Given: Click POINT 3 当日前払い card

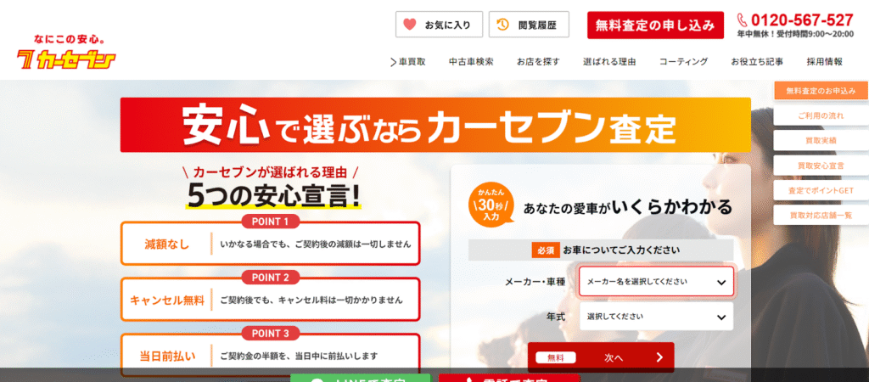Looking at the screenshot, I should click(x=271, y=356).
